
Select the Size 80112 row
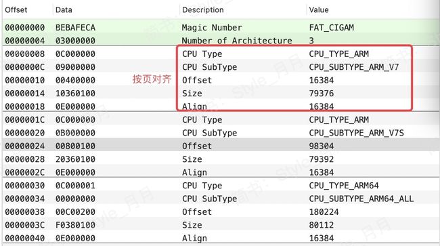pos(220,225)
